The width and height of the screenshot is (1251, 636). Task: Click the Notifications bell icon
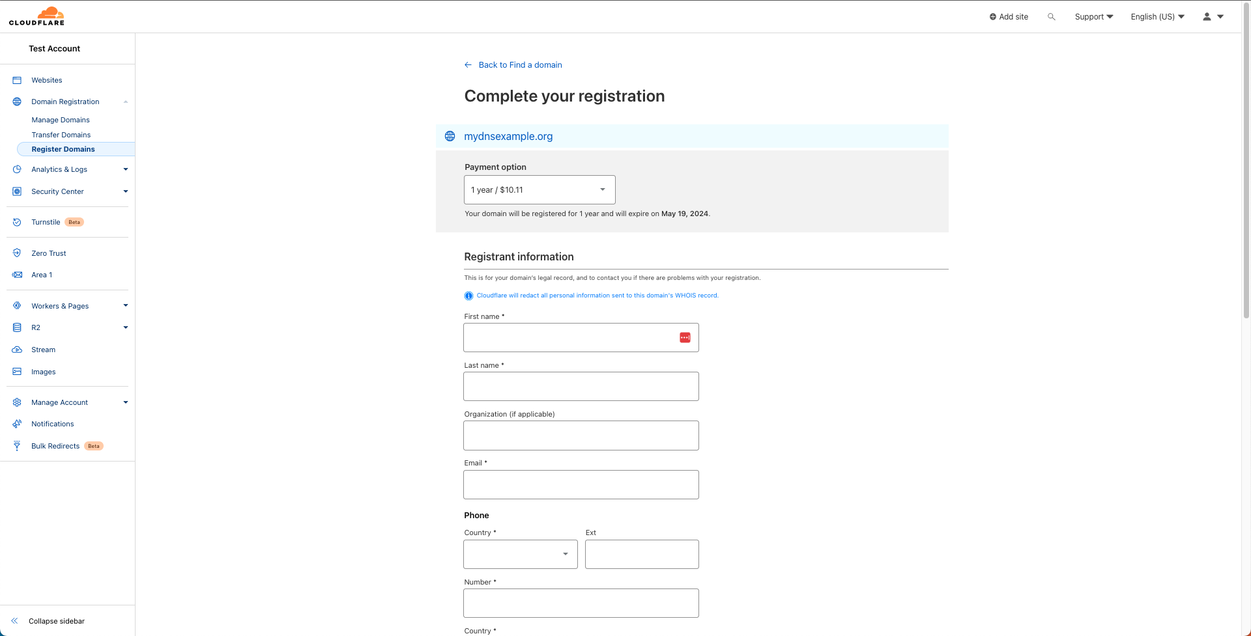click(x=16, y=424)
